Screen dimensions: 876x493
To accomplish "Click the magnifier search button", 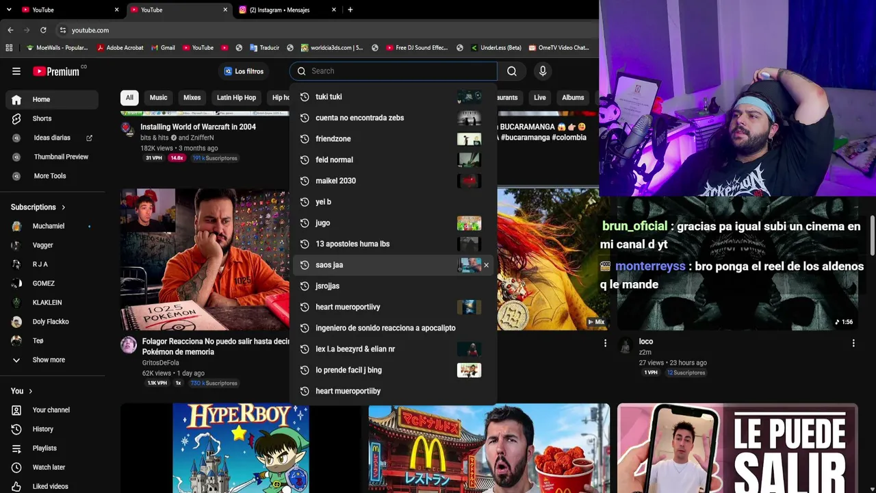I will [512, 71].
